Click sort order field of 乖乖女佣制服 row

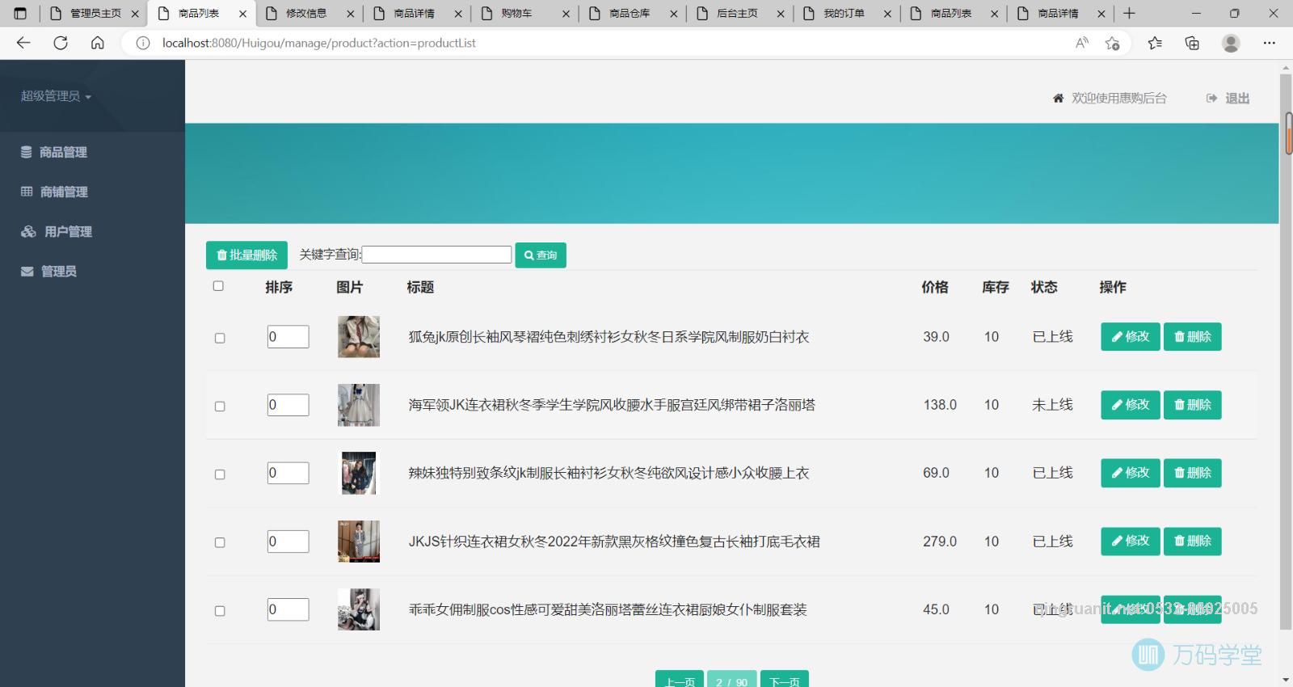click(289, 609)
